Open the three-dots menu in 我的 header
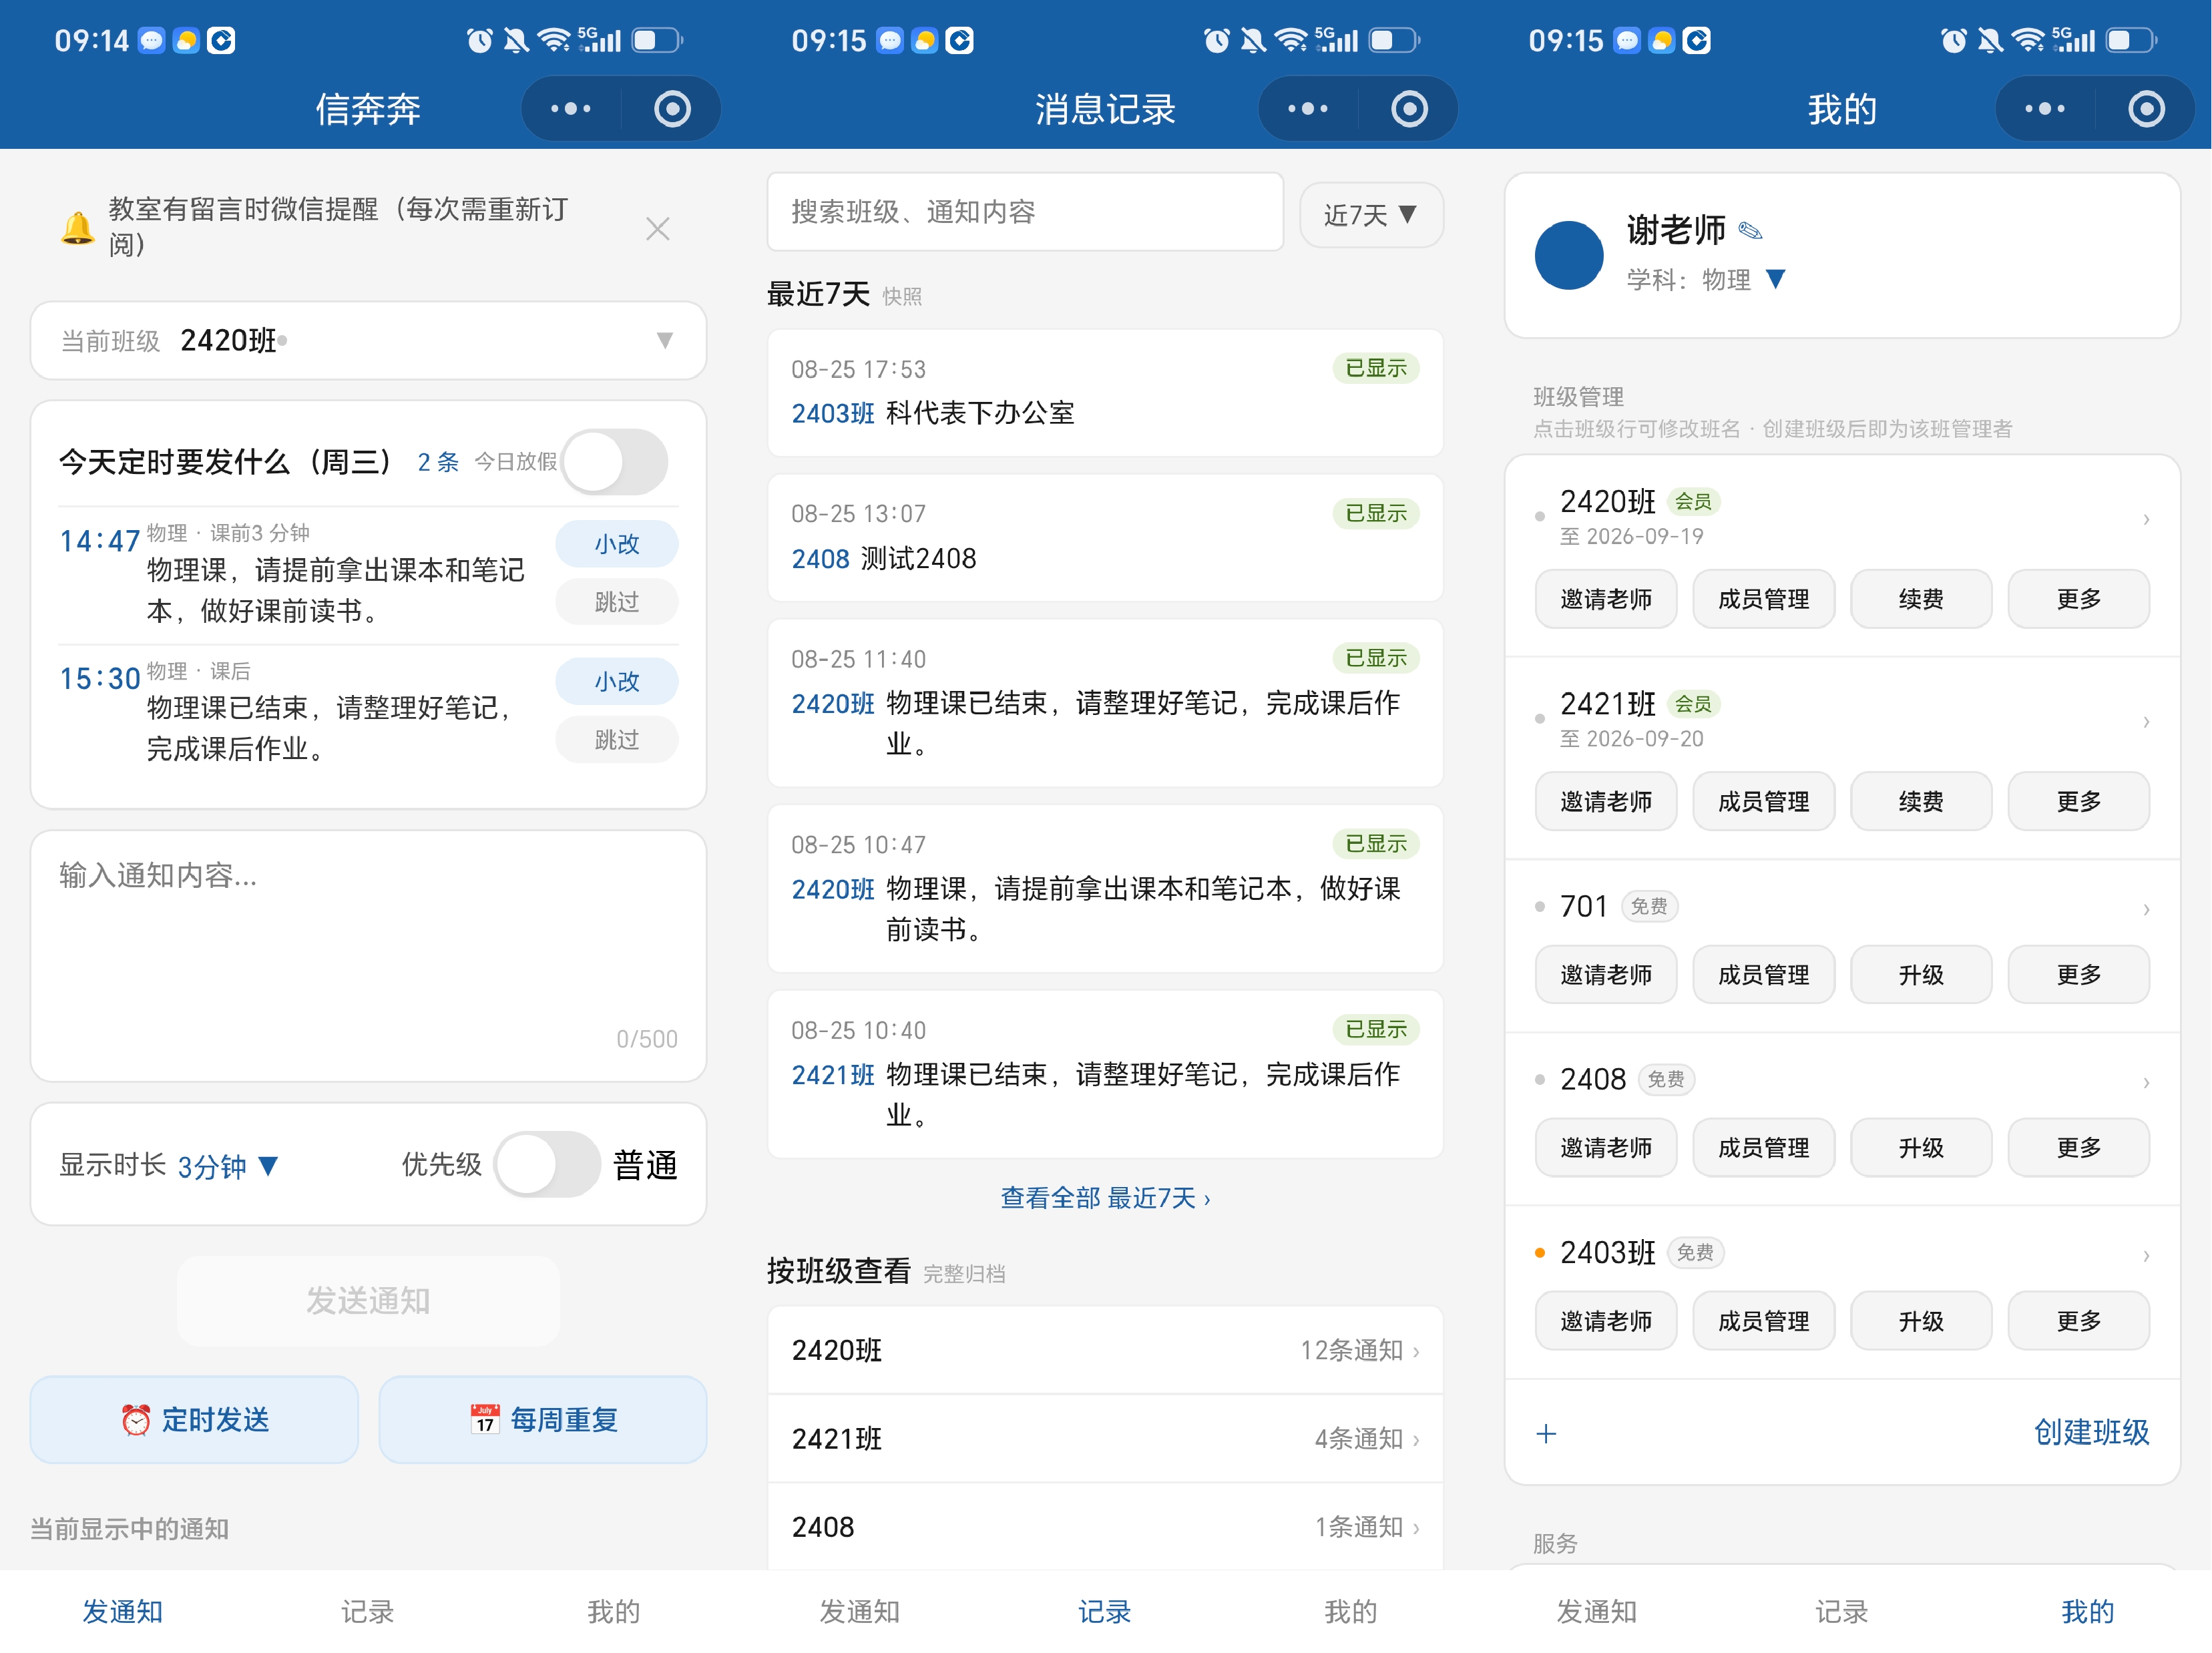 2045,108
